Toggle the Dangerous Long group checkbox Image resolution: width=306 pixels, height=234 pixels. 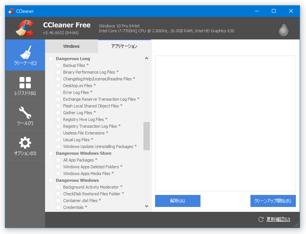tap(51, 59)
